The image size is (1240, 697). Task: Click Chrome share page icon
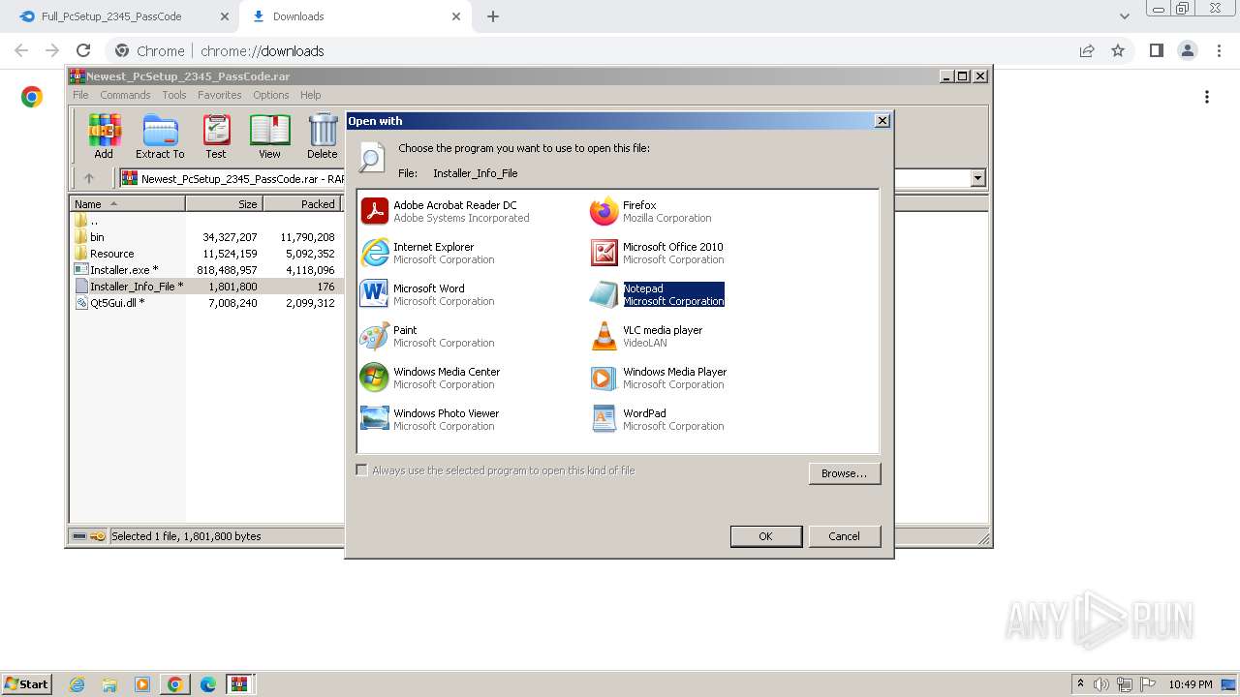pyautogui.click(x=1087, y=50)
